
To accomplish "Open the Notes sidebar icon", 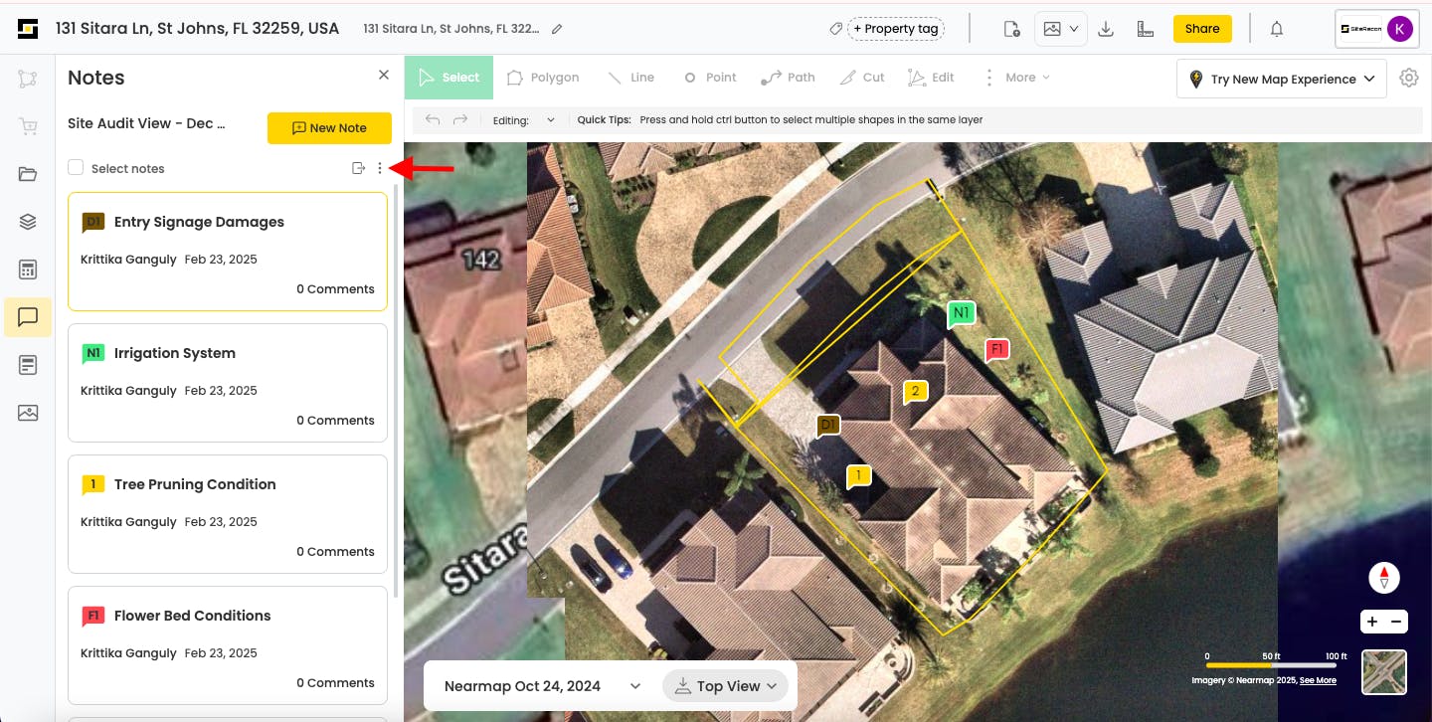I will tap(28, 317).
